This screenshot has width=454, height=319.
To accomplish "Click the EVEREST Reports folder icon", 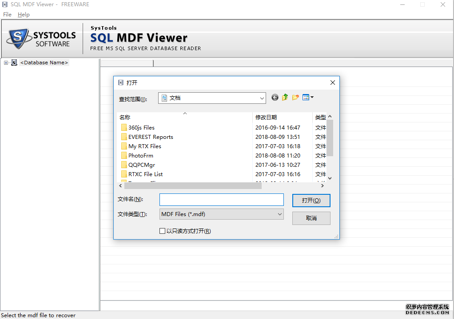I will click(124, 137).
